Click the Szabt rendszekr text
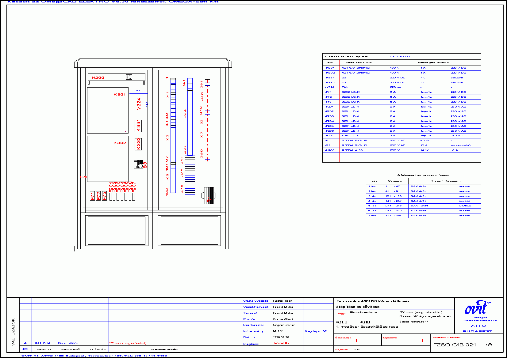507x358 pixels. [413, 322]
